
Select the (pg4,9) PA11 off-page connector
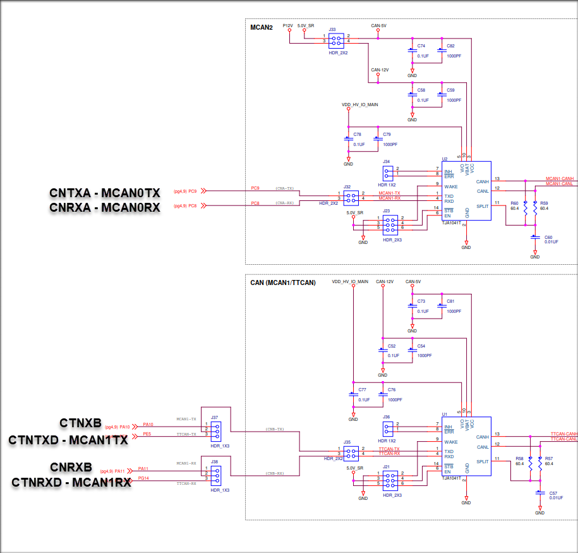116,471
